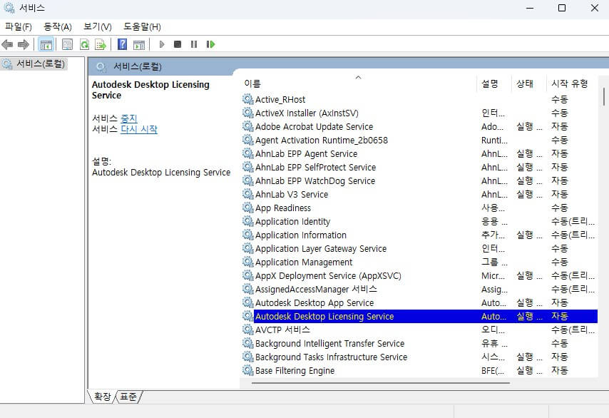Open the 파일(F) menu
The image size is (609, 418).
pyautogui.click(x=19, y=26)
